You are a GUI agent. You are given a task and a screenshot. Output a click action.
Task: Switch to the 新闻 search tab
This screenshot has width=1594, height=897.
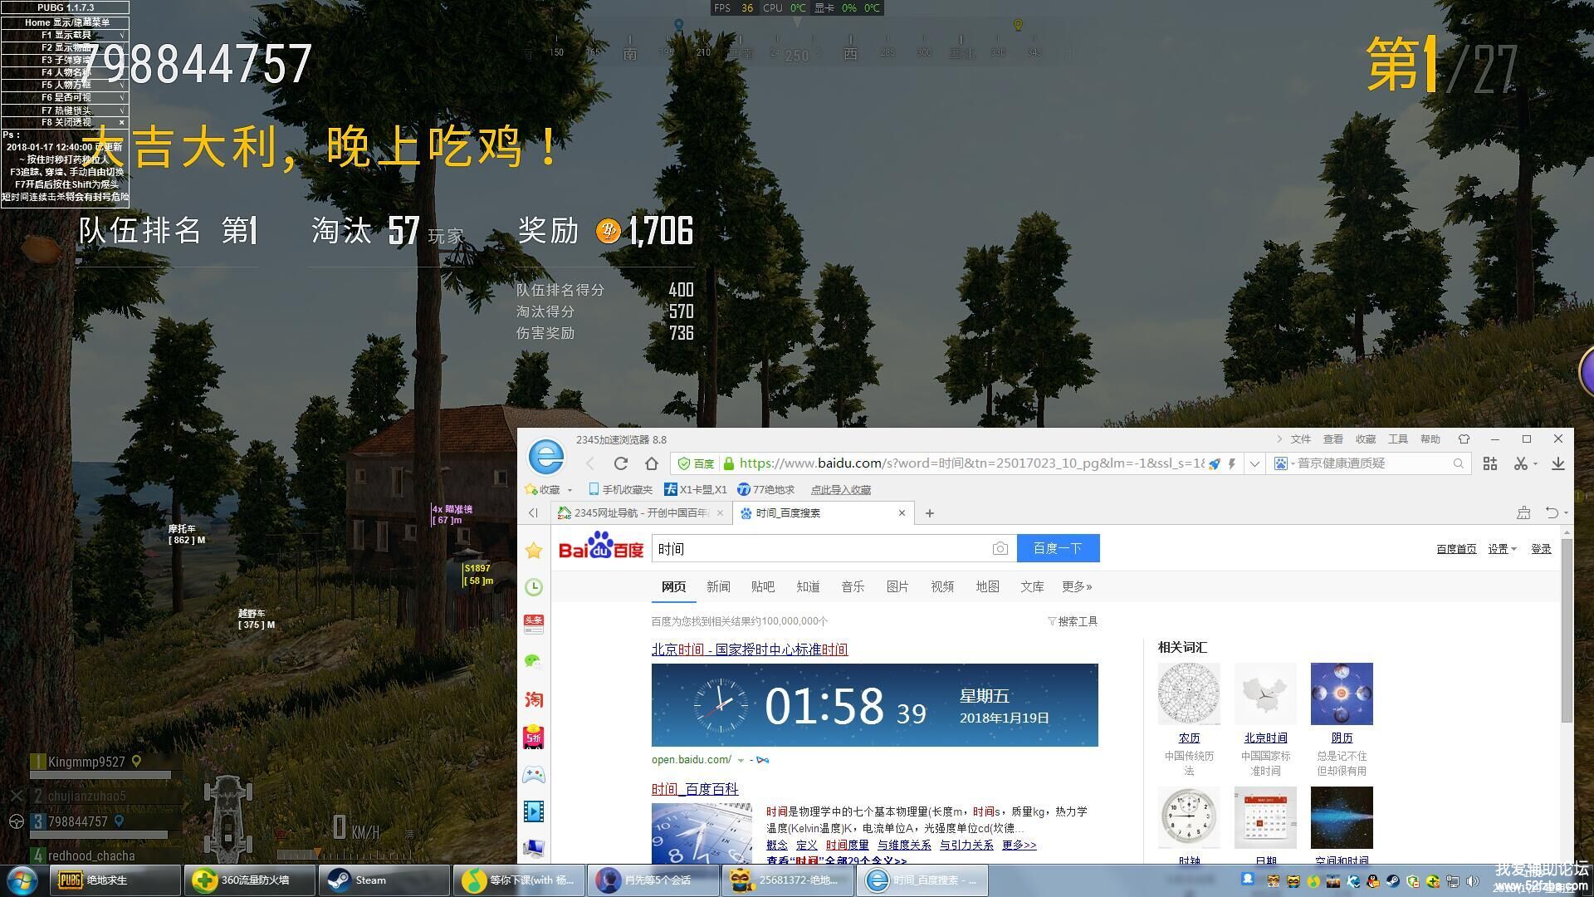(x=718, y=586)
